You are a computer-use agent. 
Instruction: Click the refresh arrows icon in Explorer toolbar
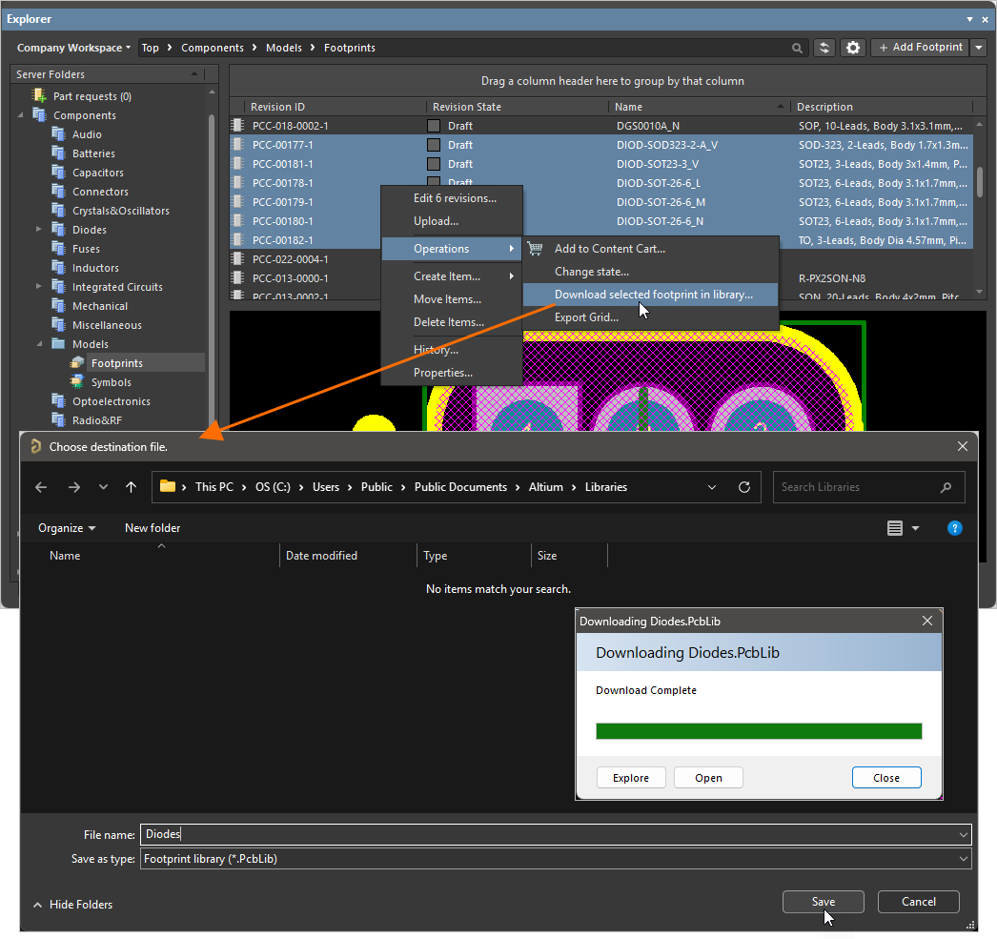(824, 48)
